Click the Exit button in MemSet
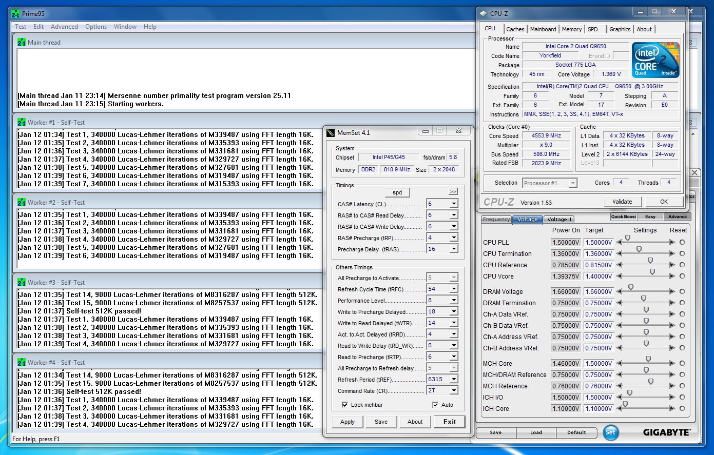This screenshot has height=455, width=714. tap(450, 422)
